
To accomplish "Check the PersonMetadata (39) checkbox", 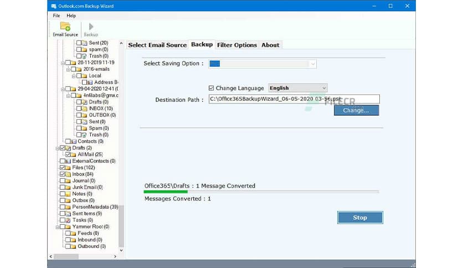I will (x=62, y=207).
